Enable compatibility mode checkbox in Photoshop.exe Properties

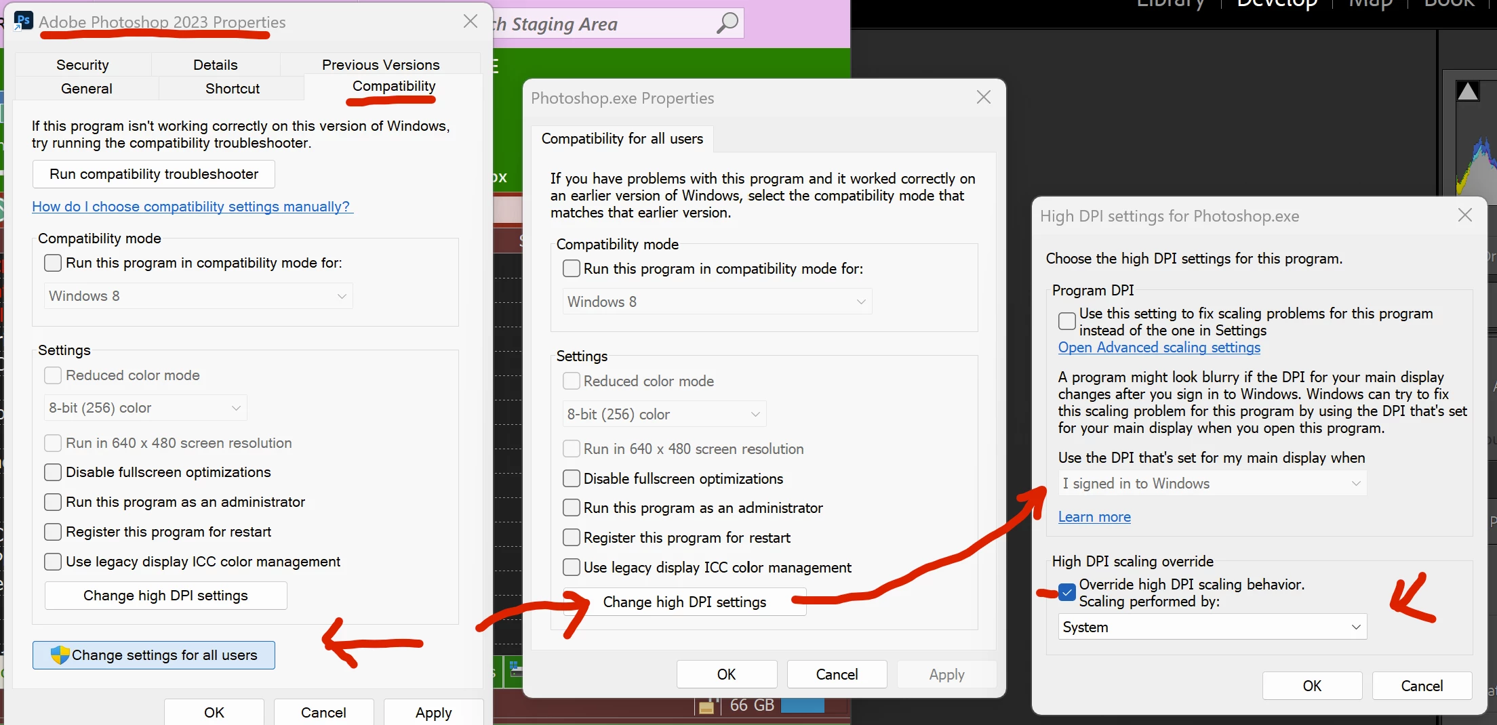point(572,268)
